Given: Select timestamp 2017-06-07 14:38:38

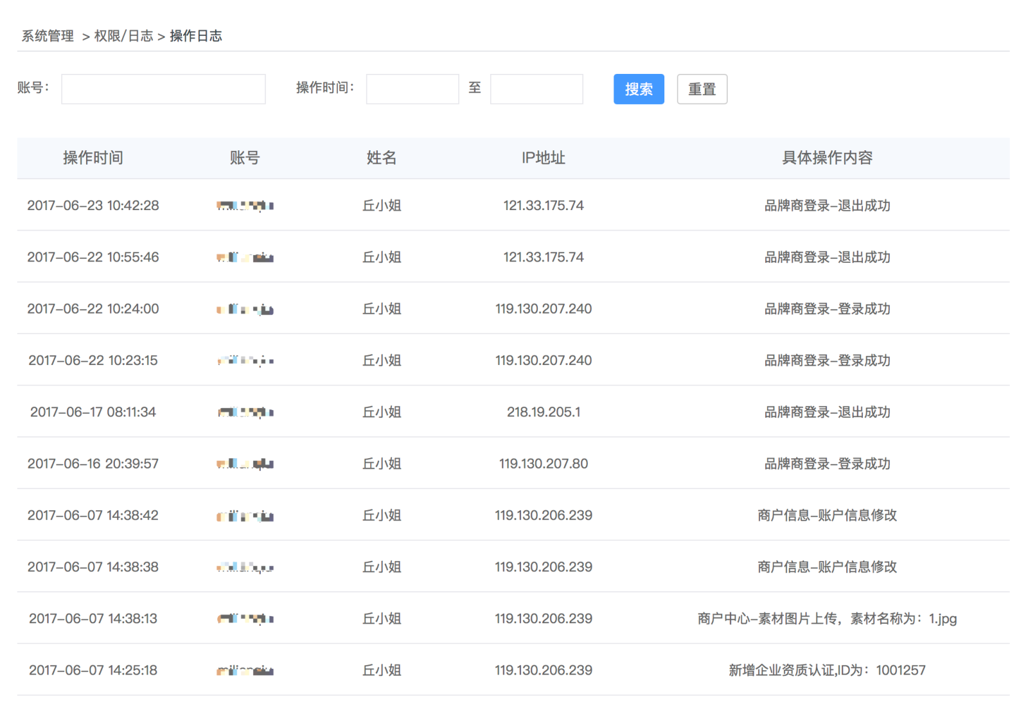Looking at the screenshot, I should [x=93, y=567].
